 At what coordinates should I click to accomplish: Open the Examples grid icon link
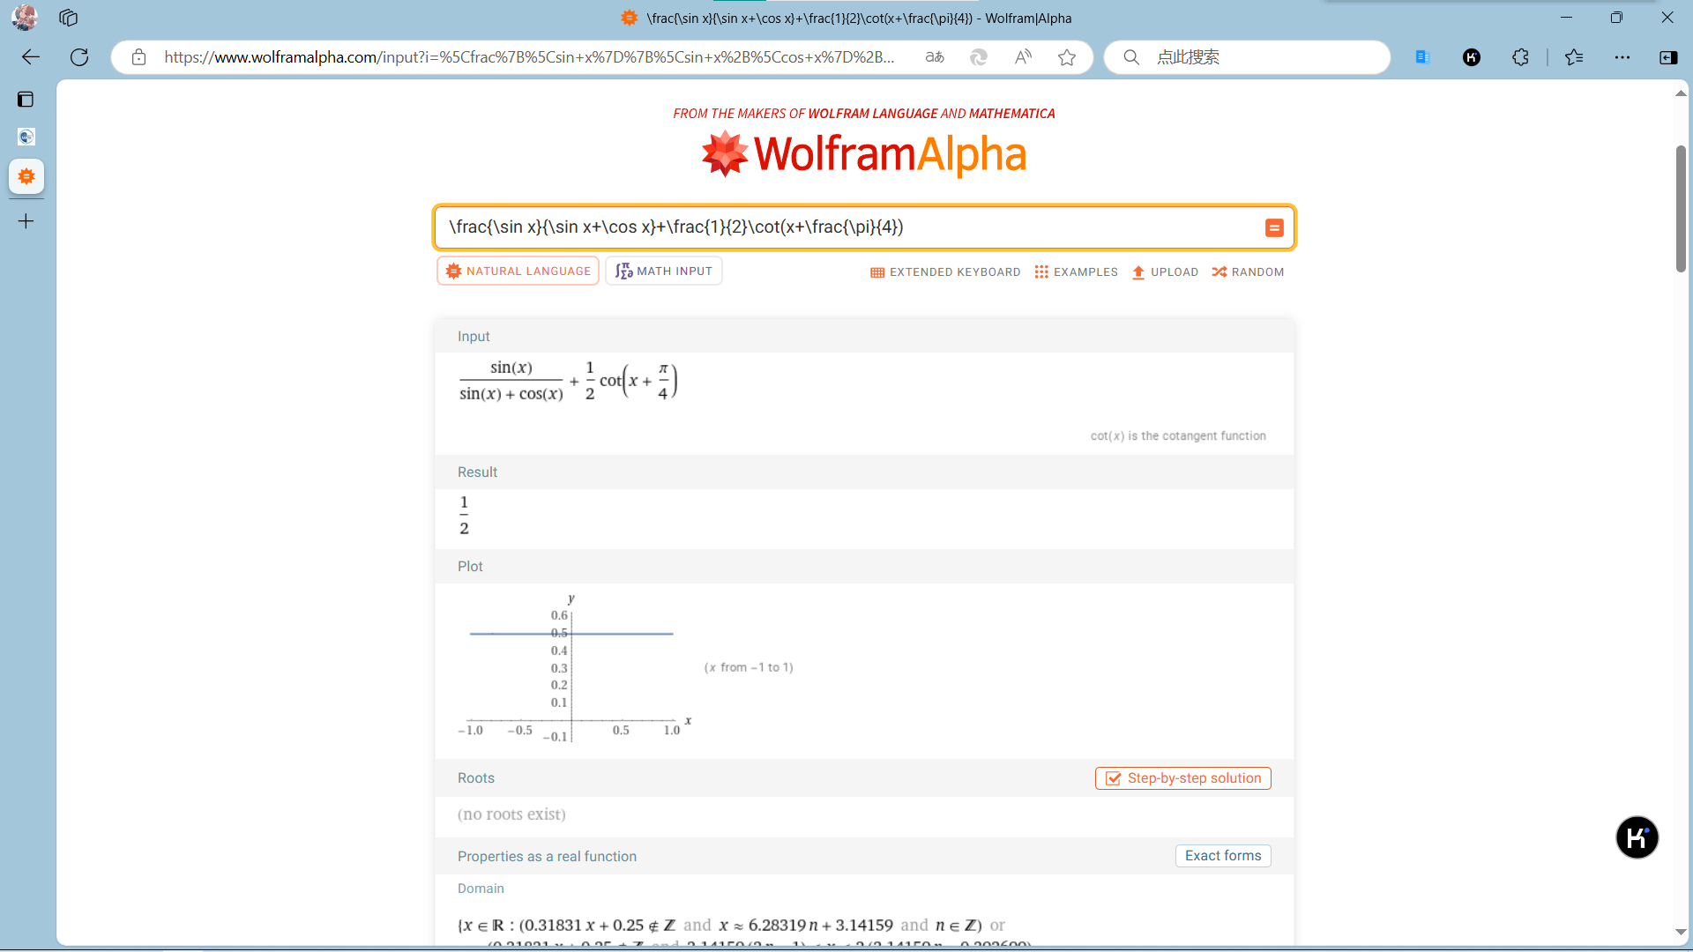[x=1041, y=272]
